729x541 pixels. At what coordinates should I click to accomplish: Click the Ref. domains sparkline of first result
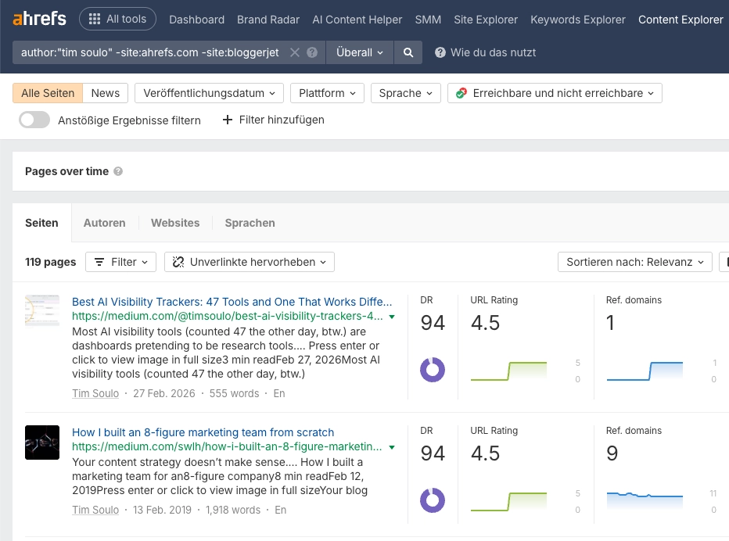(645, 371)
